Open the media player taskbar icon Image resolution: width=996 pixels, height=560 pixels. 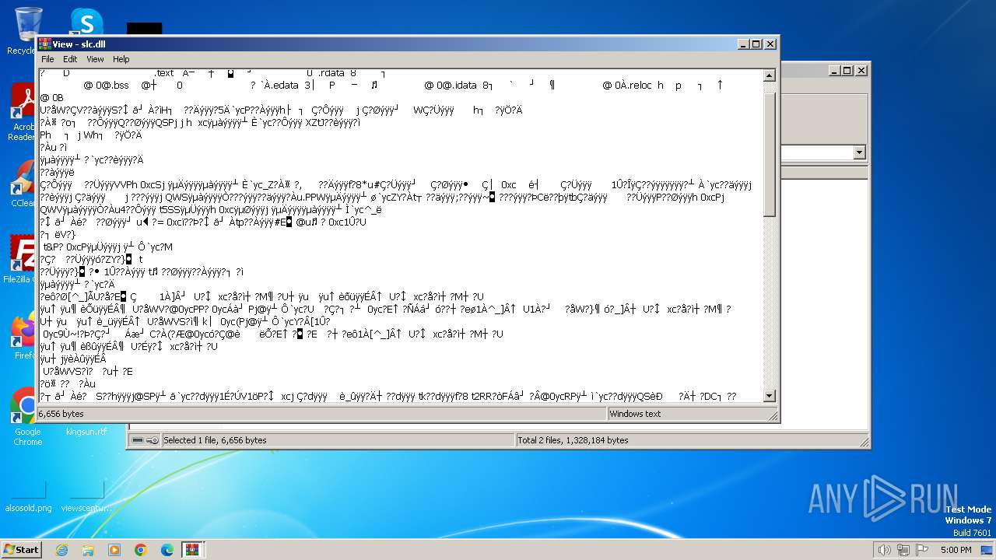point(114,550)
